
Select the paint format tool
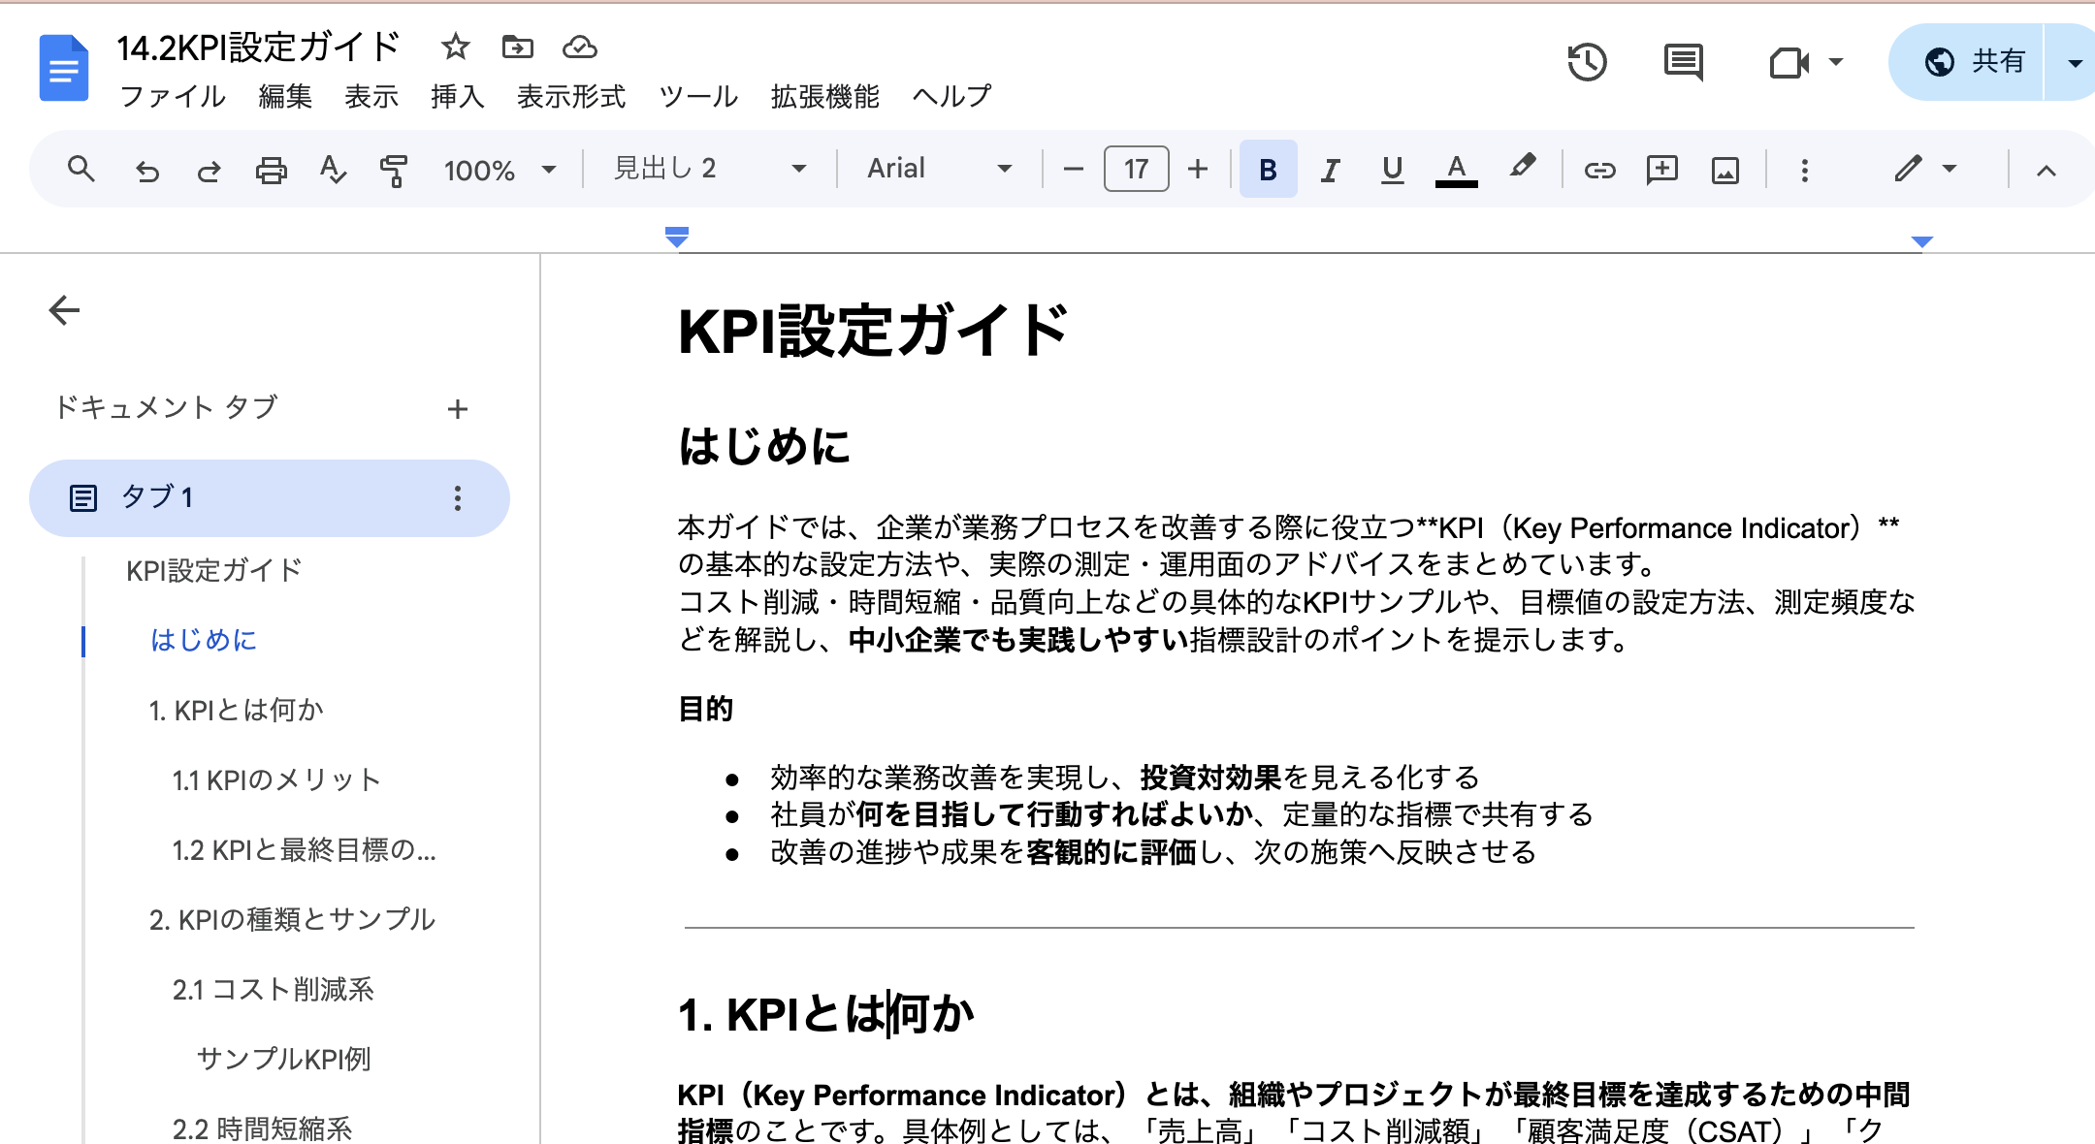click(x=396, y=169)
